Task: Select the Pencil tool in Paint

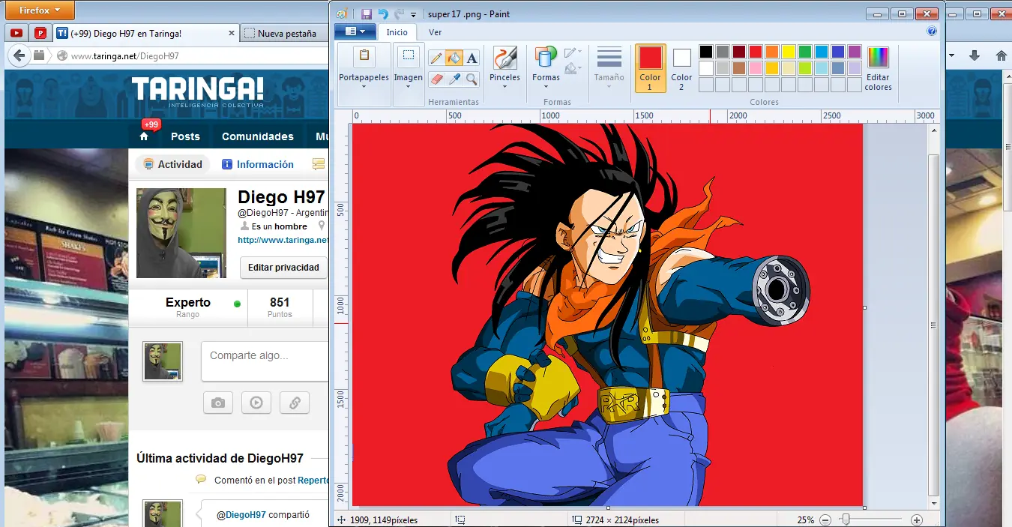Action: [x=436, y=58]
